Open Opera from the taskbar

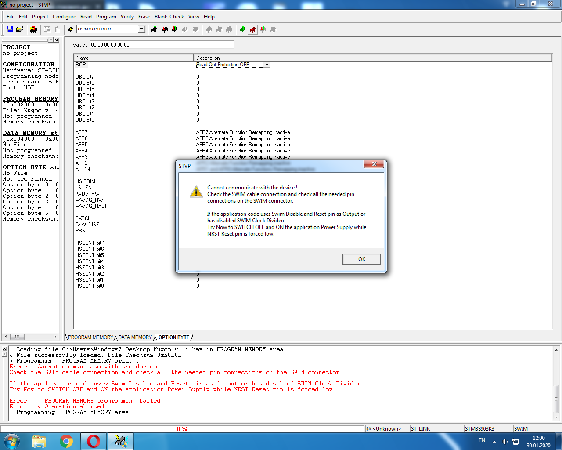[x=93, y=441]
